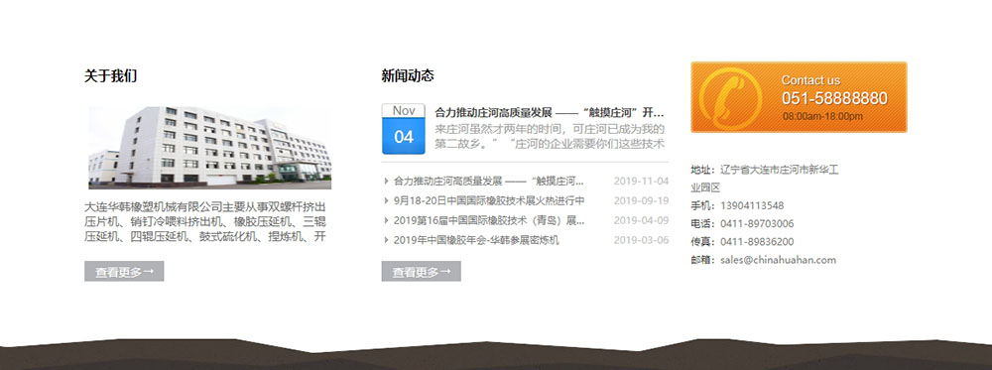Click the featured news excerpt 来庄河虽然才两年的时间
The width and height of the screenshot is (992, 370).
550,136
